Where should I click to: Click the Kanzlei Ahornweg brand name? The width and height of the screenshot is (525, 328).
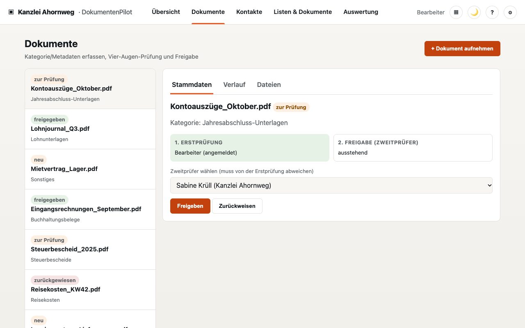[46, 12]
